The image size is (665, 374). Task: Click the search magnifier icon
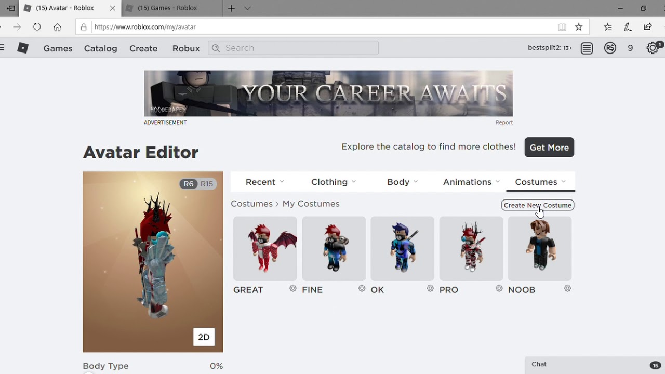click(216, 48)
